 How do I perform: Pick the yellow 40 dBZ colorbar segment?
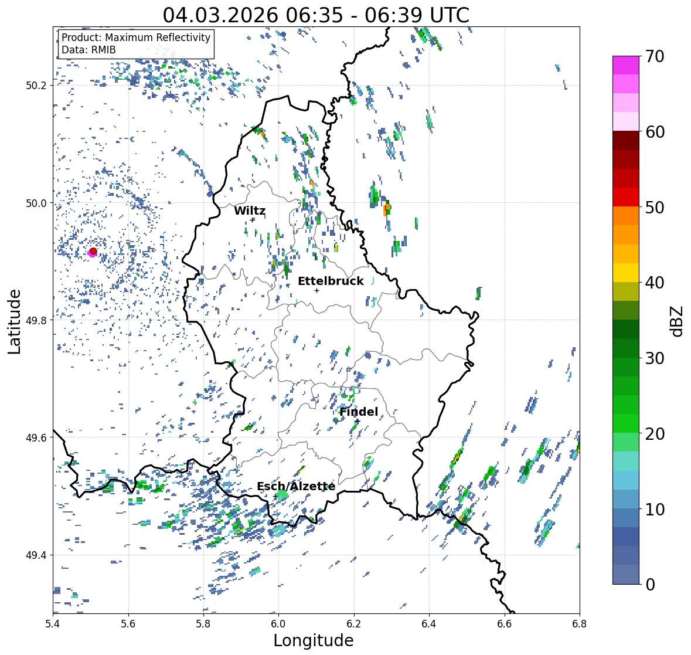626,273
